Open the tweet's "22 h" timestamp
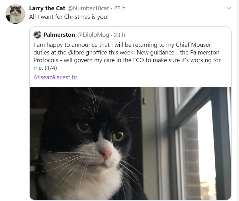Image resolution: width=239 pixels, height=201 pixels. pyautogui.click(x=120, y=8)
